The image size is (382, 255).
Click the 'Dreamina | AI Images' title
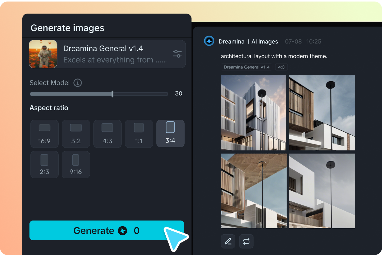click(248, 41)
